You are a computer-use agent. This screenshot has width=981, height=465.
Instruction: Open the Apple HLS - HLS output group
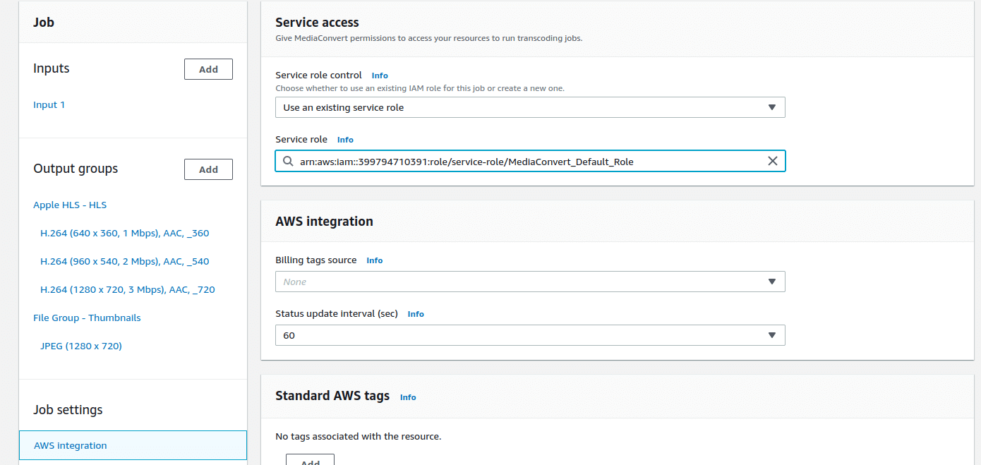point(70,205)
